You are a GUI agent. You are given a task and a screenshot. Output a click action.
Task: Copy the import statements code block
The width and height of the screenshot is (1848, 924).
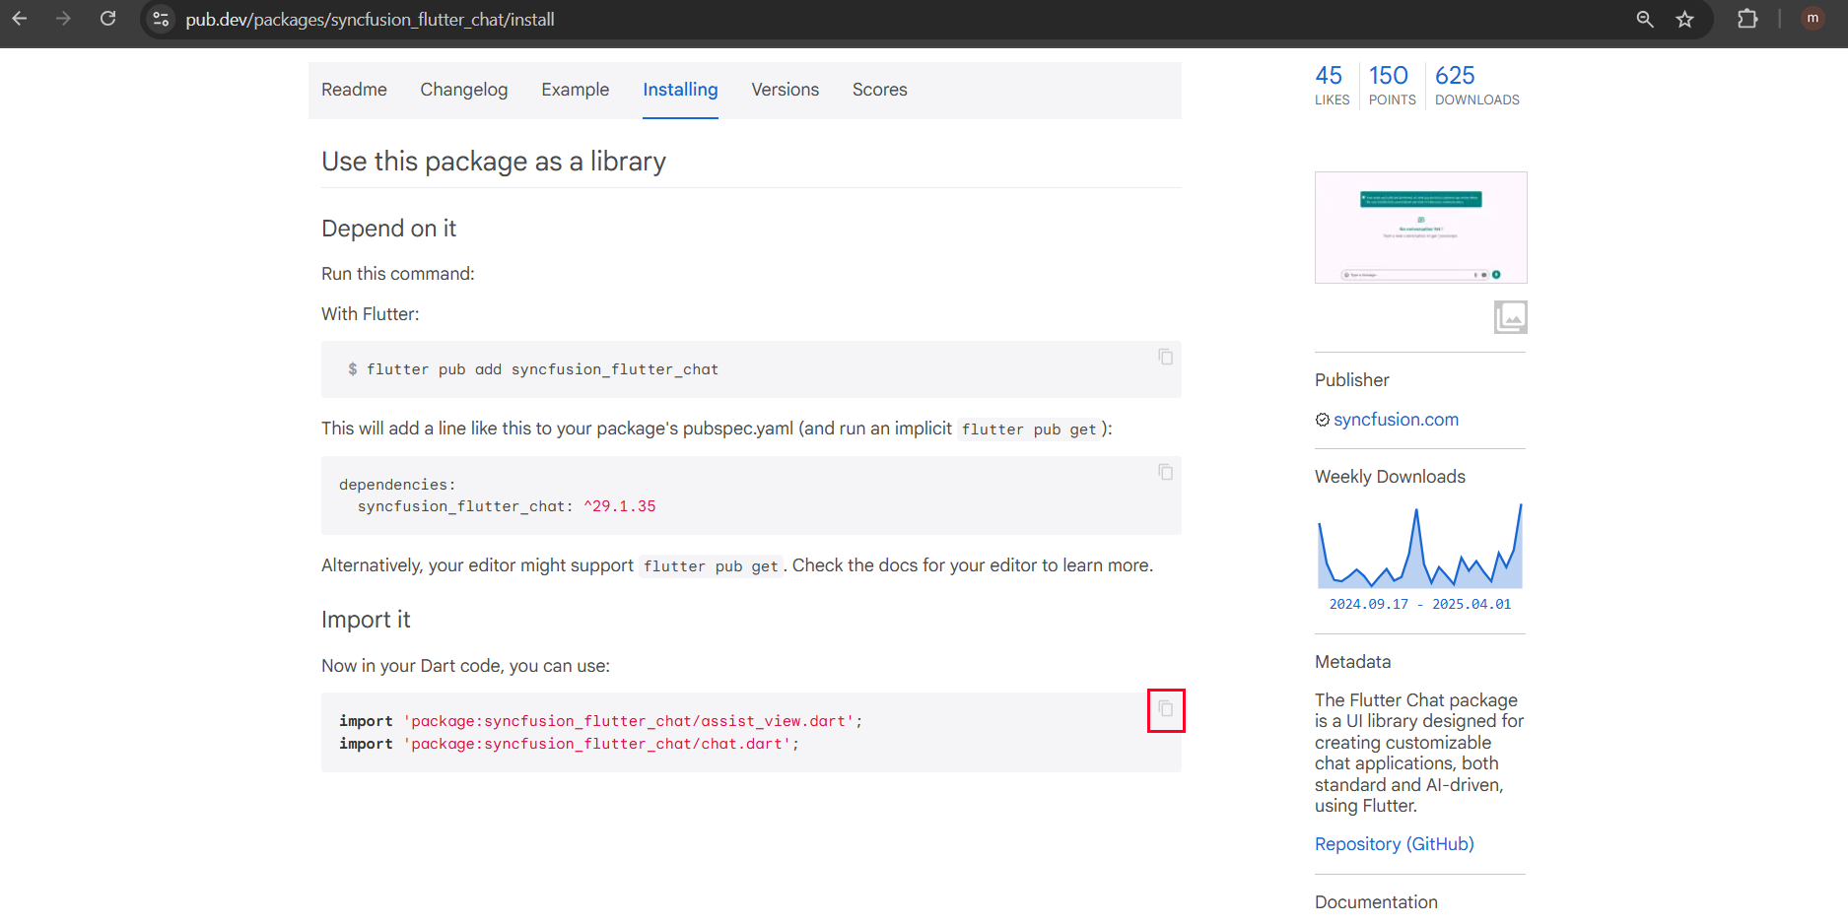coord(1165,709)
